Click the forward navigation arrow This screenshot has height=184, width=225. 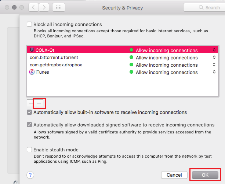tap(44, 7)
